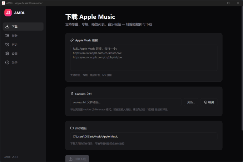Click the app icon in the title bar
Viewport: 243px width, 162px height.
[3, 3]
